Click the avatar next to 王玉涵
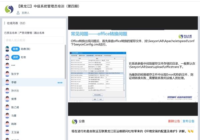The width and height of the screenshot is (200, 140). click(7, 132)
